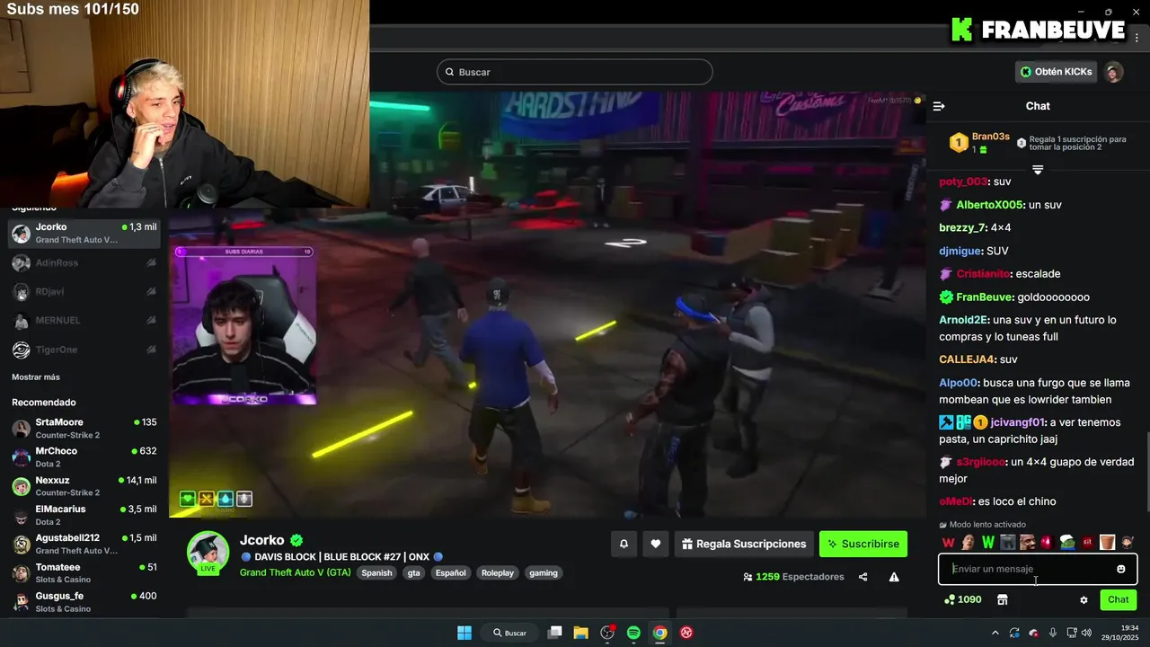Open recommended channel Tomateee
This screenshot has width=1150, height=647.
click(x=84, y=572)
